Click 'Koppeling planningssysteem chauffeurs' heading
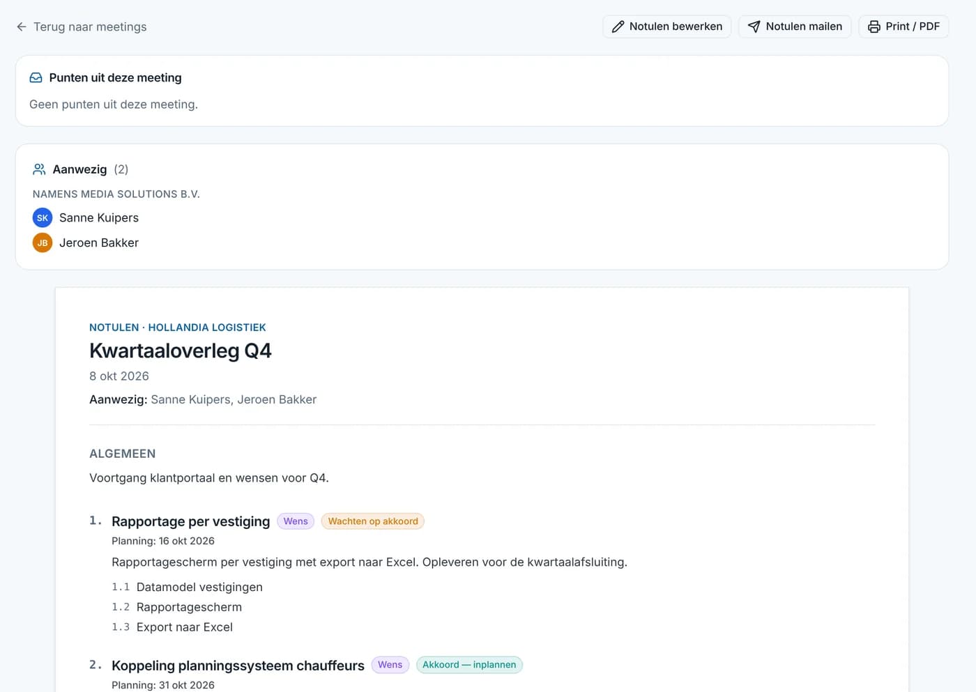The image size is (976, 692). point(238,666)
